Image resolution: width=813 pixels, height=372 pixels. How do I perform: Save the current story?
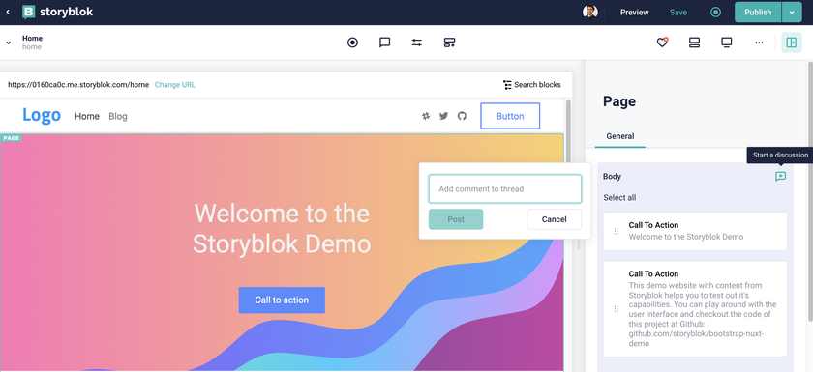click(678, 12)
